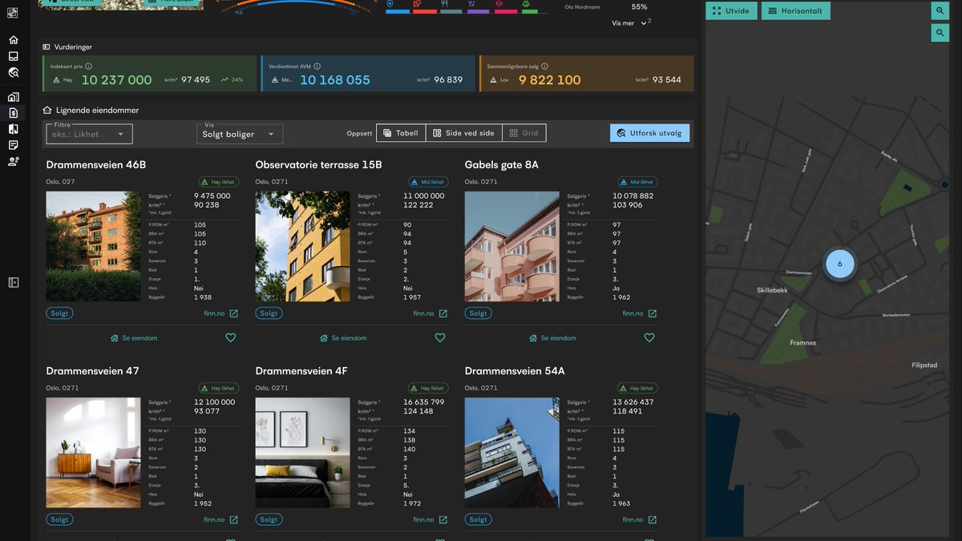Show info for Verdiestimat AVM

(x=317, y=67)
